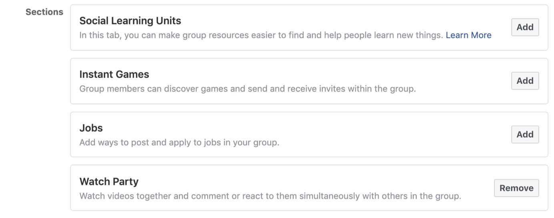Click the Sections label on the left
Screen dimensions: 554x218
(44, 12)
